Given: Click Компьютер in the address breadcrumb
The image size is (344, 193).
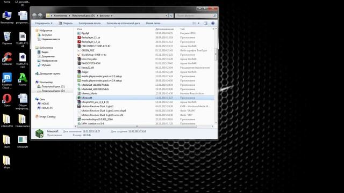Looking at the screenshot, I should coord(60,16).
